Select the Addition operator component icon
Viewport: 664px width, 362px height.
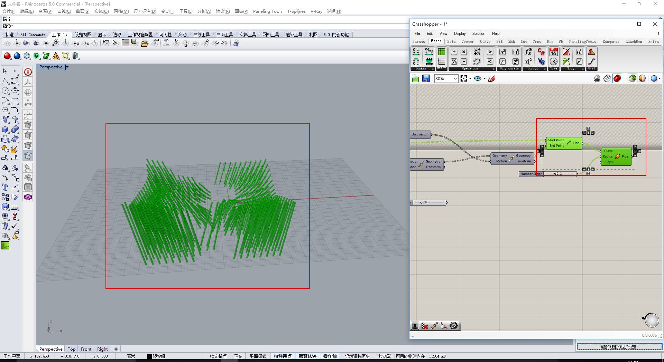coord(454,52)
